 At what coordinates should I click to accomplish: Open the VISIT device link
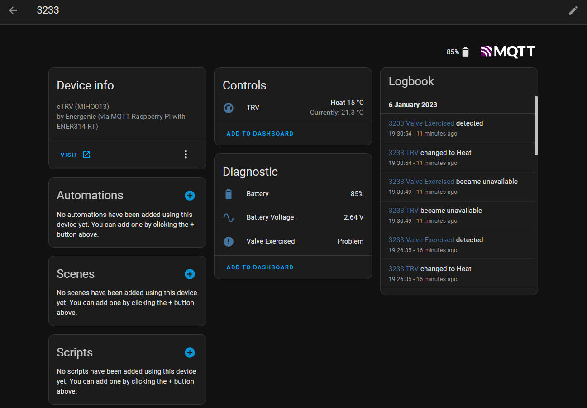[75, 155]
